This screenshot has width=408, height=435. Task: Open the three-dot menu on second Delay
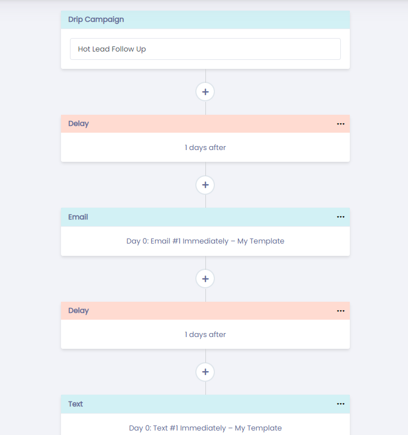(x=341, y=311)
